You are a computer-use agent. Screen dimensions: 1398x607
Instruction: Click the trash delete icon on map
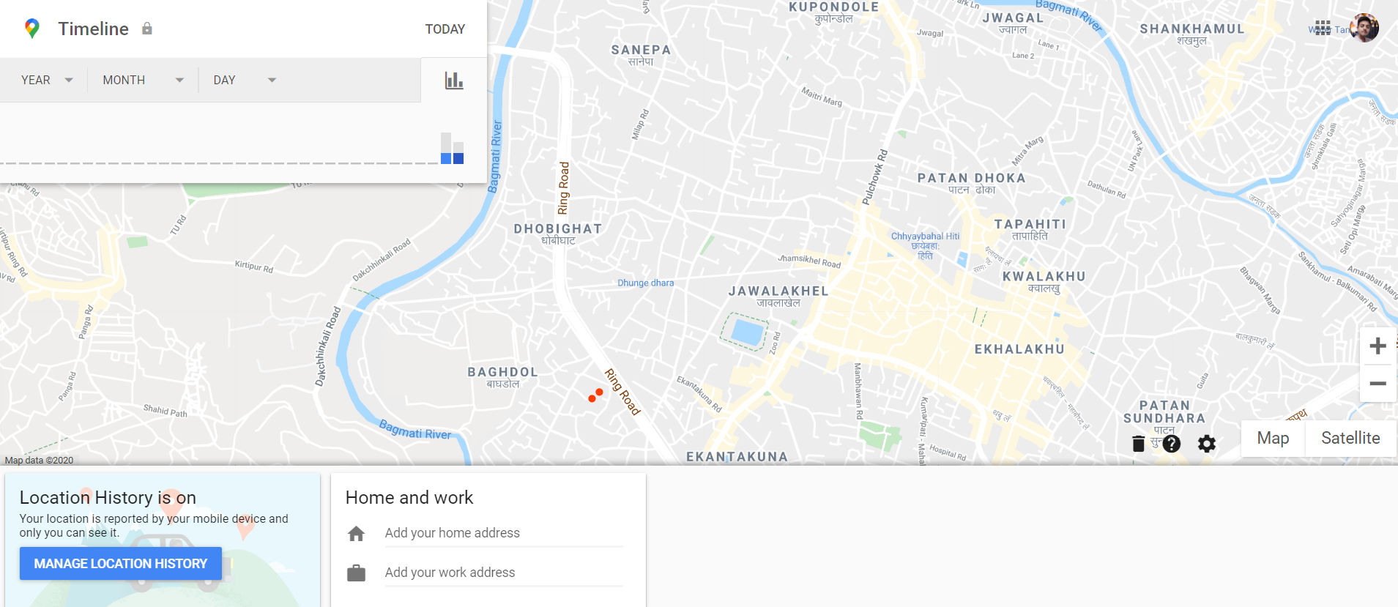[1138, 443]
